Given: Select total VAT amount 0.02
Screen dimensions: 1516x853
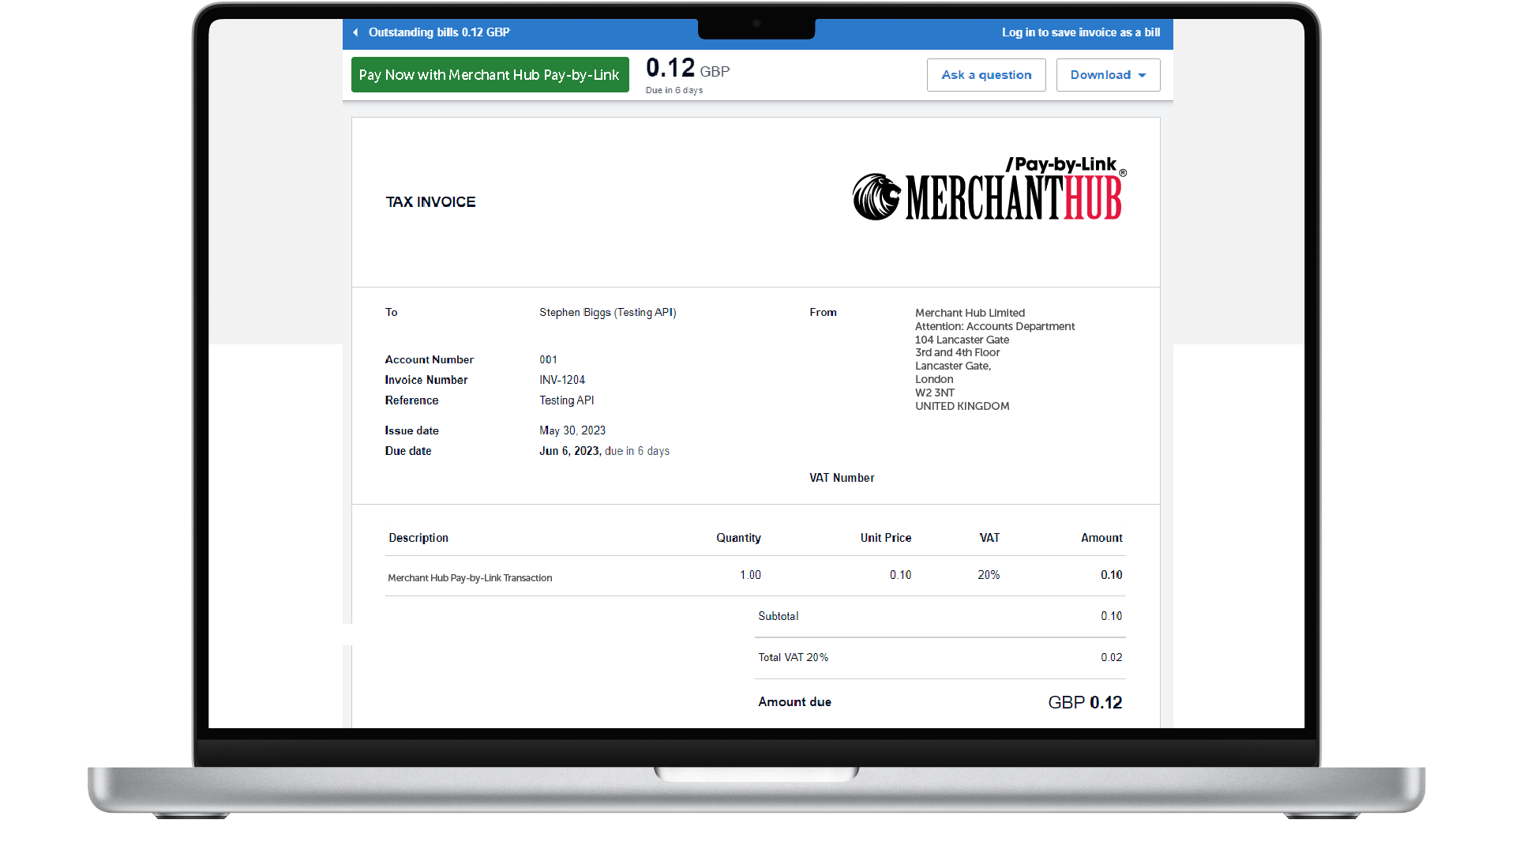Looking at the screenshot, I should [x=1112, y=657].
